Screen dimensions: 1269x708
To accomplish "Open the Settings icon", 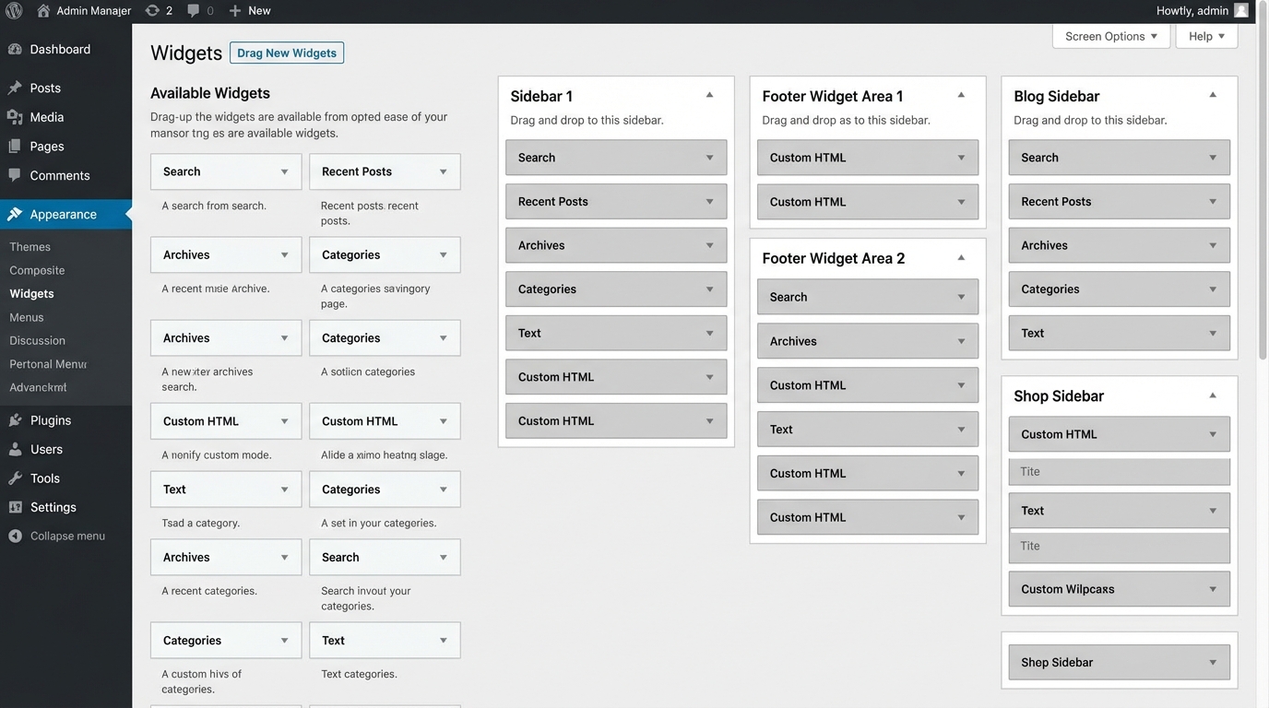I will pyautogui.click(x=16, y=507).
